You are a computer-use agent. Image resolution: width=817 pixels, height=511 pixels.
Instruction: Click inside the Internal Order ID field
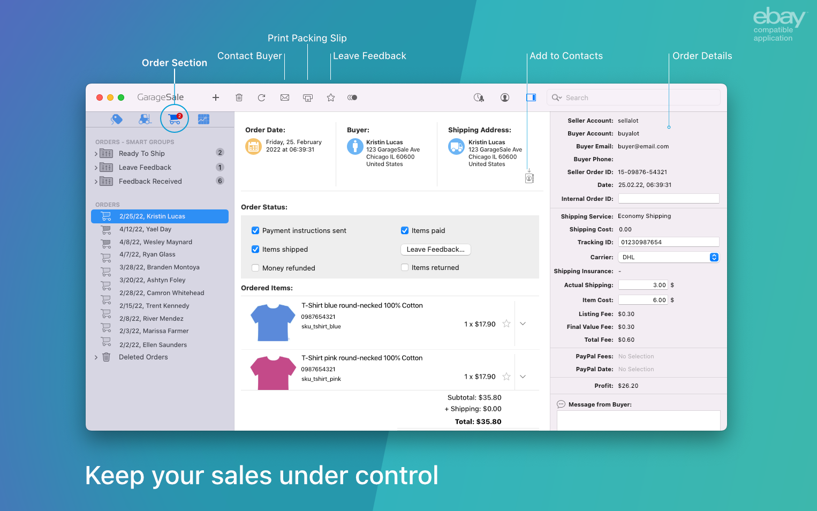(x=669, y=198)
